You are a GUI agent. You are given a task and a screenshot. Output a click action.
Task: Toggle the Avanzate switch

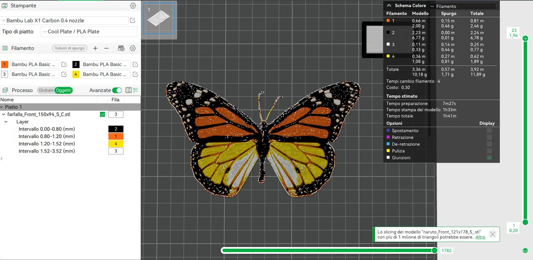click(117, 90)
